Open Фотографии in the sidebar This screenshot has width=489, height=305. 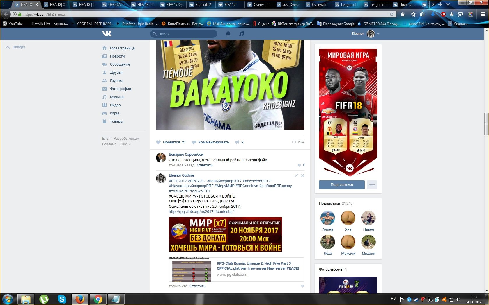(117, 89)
